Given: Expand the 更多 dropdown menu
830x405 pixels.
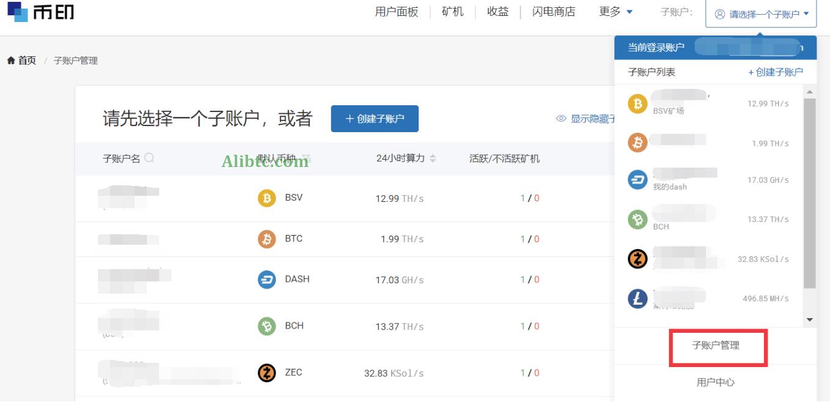Looking at the screenshot, I should [616, 12].
